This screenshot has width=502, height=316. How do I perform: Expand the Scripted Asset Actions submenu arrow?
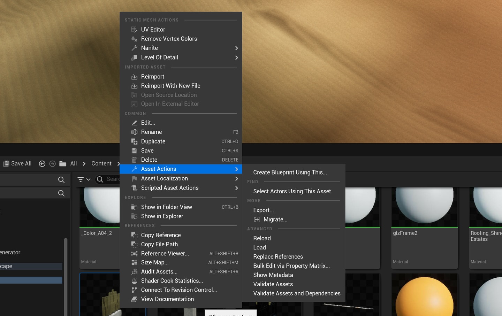point(237,188)
